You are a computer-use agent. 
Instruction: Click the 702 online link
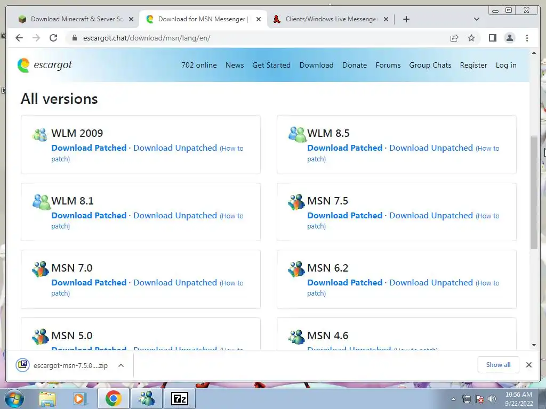[199, 65]
